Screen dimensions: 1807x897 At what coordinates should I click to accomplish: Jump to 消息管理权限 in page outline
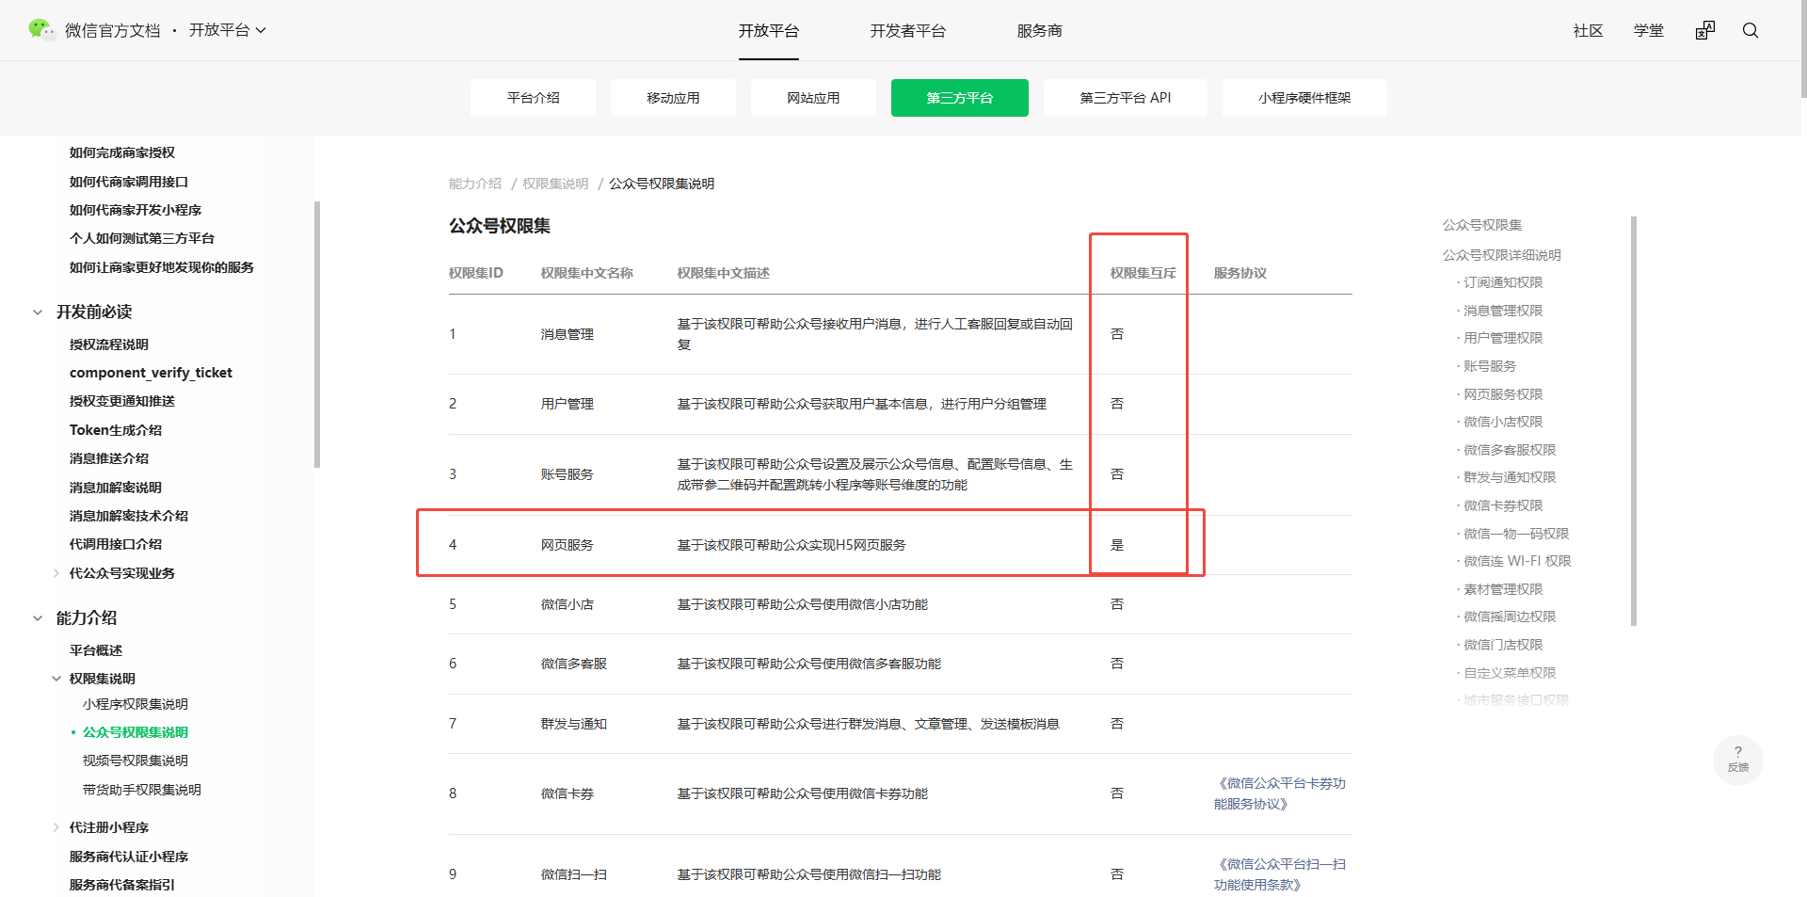(x=1503, y=311)
